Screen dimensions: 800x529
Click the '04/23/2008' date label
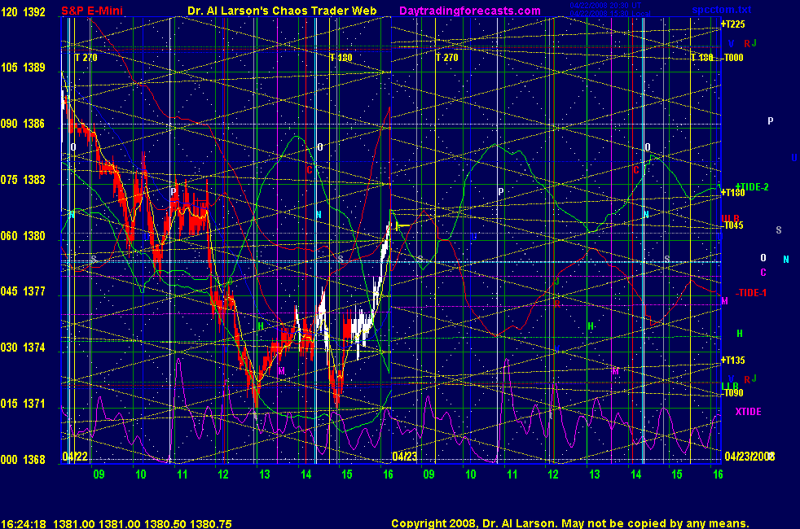749,456
